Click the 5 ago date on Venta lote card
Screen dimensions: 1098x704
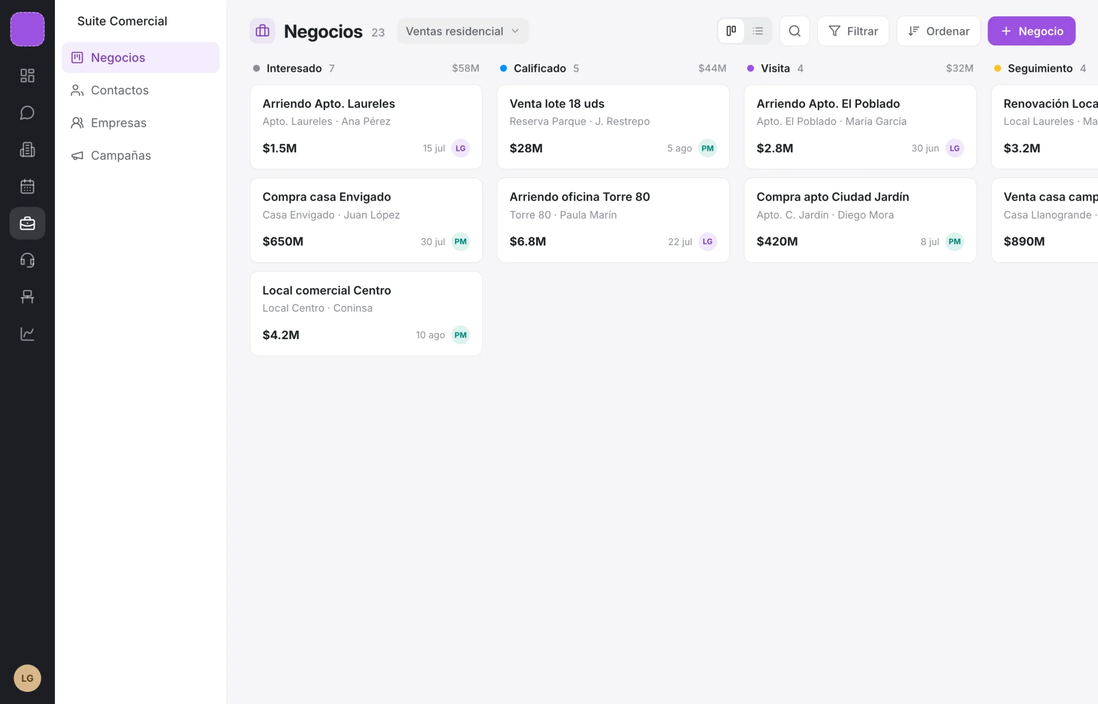point(679,148)
